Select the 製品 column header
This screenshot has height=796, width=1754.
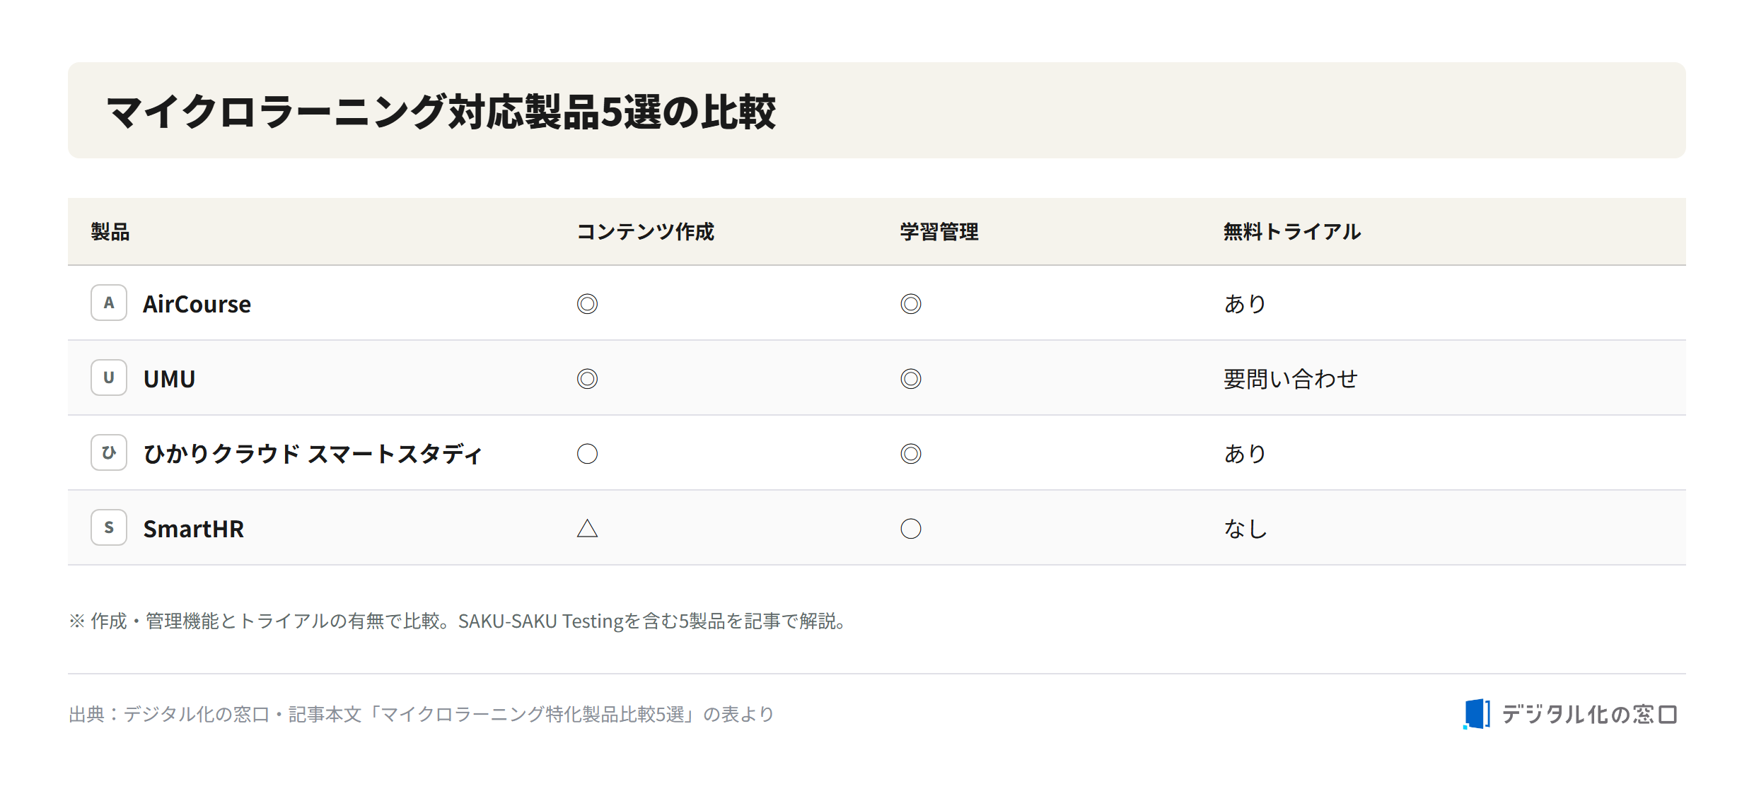click(110, 232)
